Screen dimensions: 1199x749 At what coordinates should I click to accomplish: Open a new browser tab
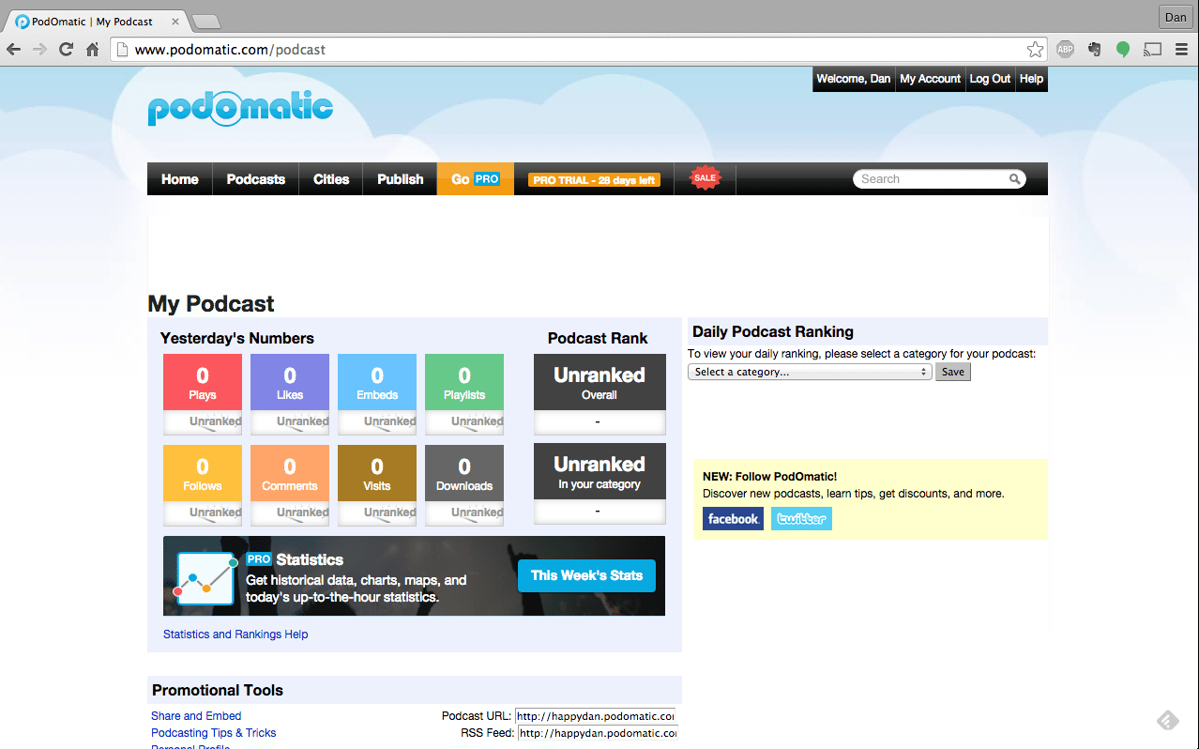pos(205,22)
